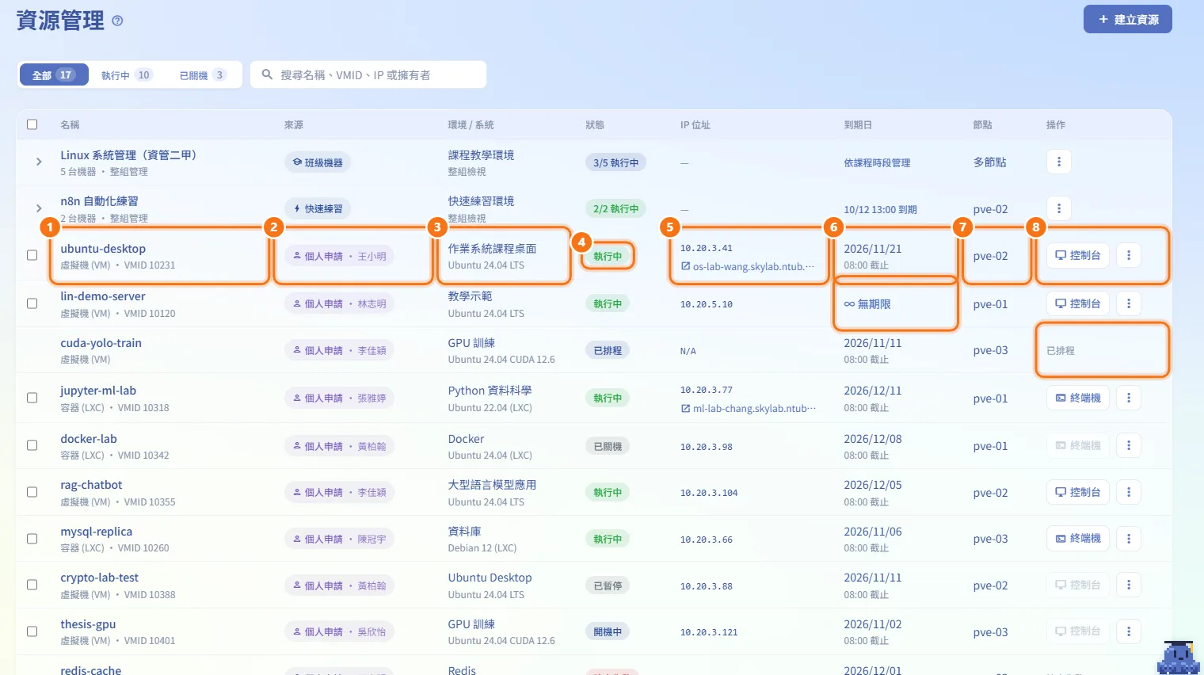Click the pixel mascot icon at bottom right
The height and width of the screenshot is (675, 1204).
coord(1179,658)
